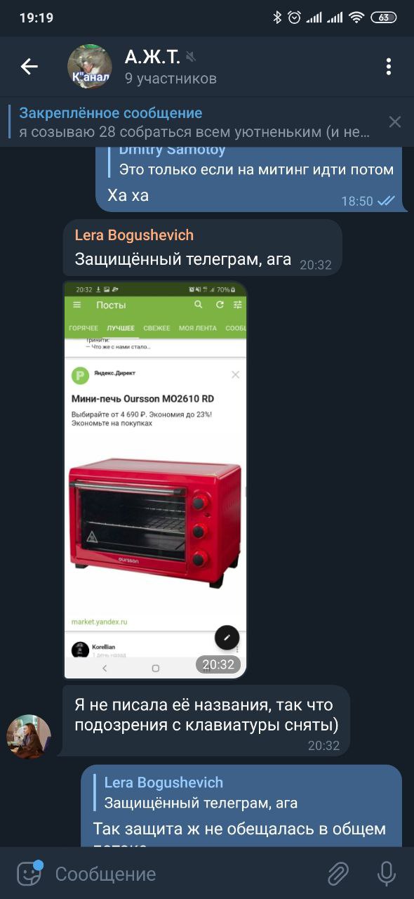Screen dimensions: 414x899
Task: Open the group avatar for А.Ж.Т.
Action: 89,67
